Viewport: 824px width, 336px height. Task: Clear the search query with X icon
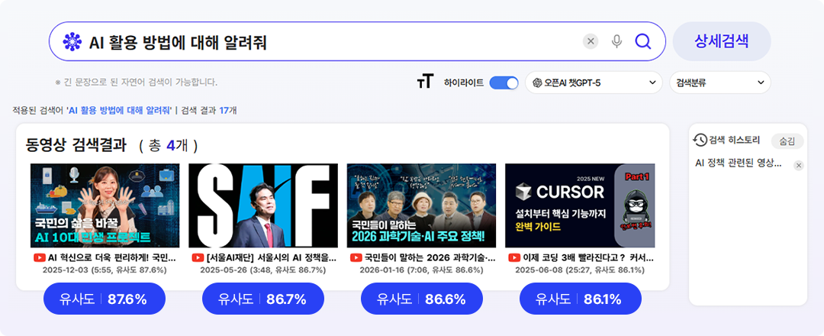[591, 41]
